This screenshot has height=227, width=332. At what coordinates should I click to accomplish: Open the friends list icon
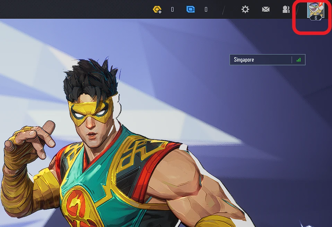286,9
